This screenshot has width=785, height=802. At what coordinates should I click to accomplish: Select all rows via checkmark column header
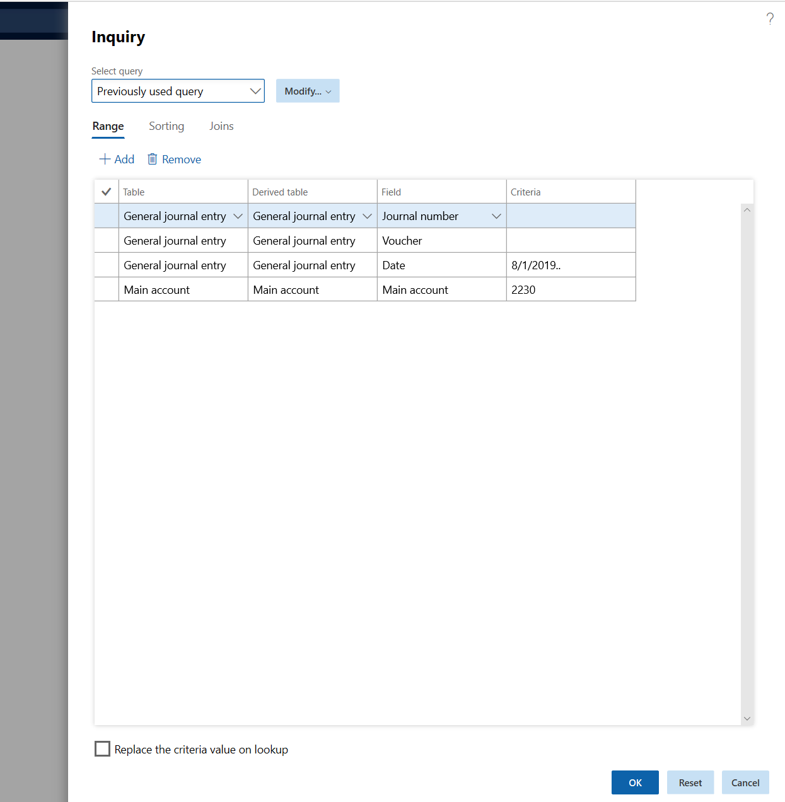click(x=106, y=191)
